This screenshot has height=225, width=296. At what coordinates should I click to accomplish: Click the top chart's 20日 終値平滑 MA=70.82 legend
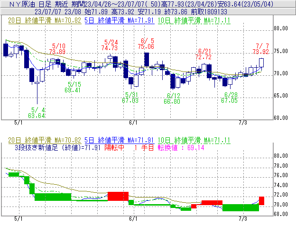(x=45, y=20)
